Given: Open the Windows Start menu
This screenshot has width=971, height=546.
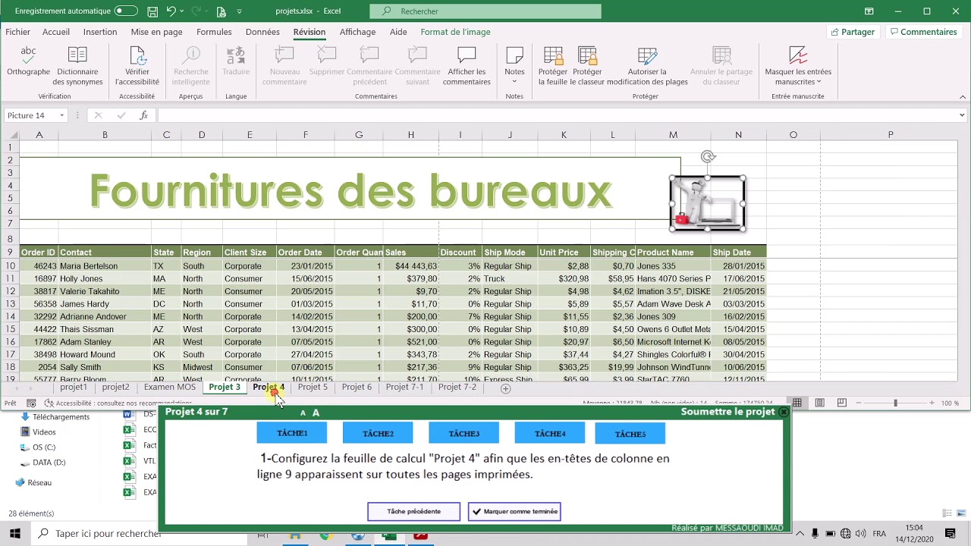Looking at the screenshot, I should click(14, 534).
